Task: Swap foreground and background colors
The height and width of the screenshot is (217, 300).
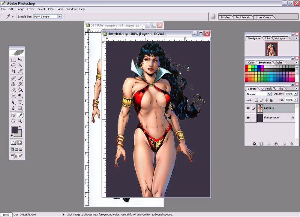Action: coord(20,127)
